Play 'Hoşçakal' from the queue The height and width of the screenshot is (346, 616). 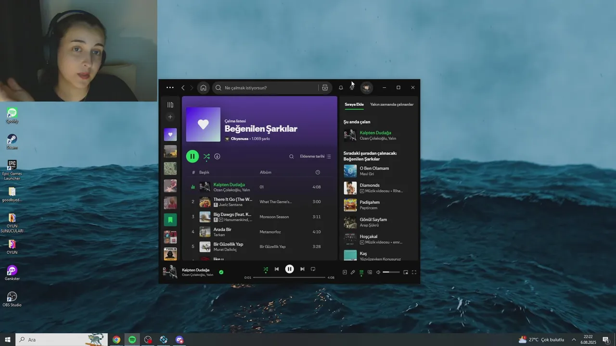point(379,239)
